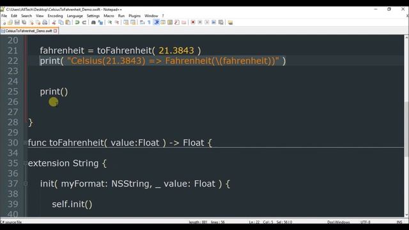Open Find with the binoculars icon
This screenshot has width=409, height=230.
pyautogui.click(x=93, y=22)
